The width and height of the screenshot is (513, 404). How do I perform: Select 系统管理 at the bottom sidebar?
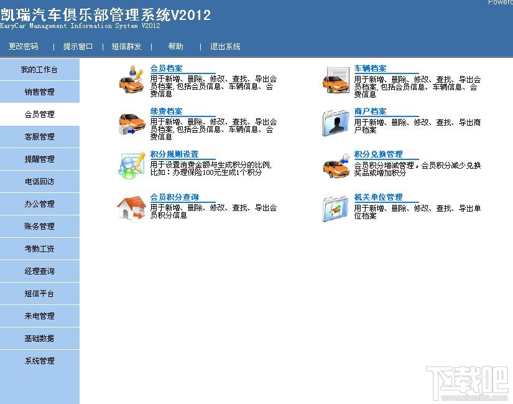[40, 360]
